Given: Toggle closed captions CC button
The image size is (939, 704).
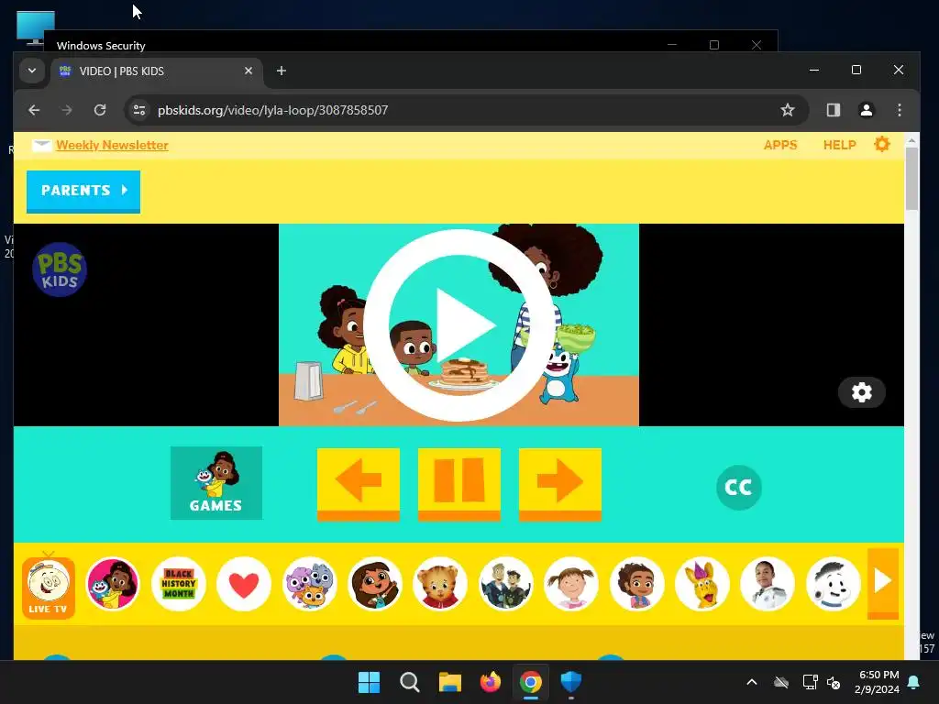Looking at the screenshot, I should tap(738, 488).
